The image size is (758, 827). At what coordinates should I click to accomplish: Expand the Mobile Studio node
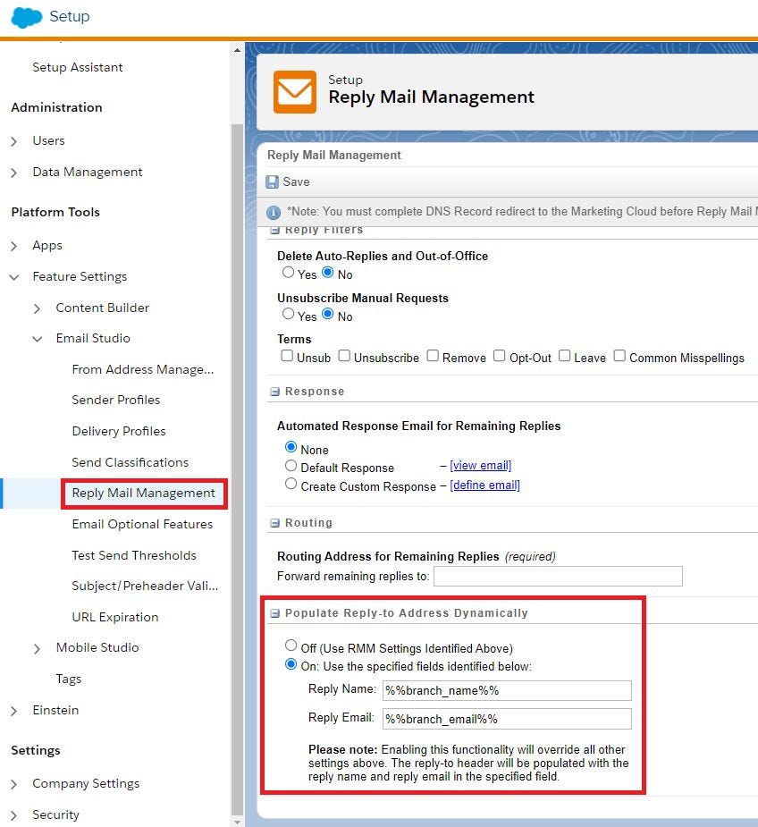click(37, 648)
